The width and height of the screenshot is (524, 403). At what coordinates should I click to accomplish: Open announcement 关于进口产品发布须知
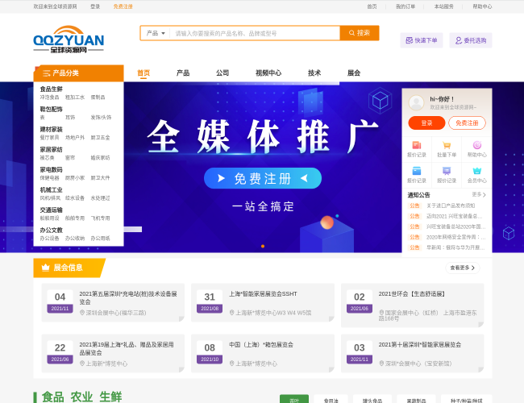click(451, 206)
